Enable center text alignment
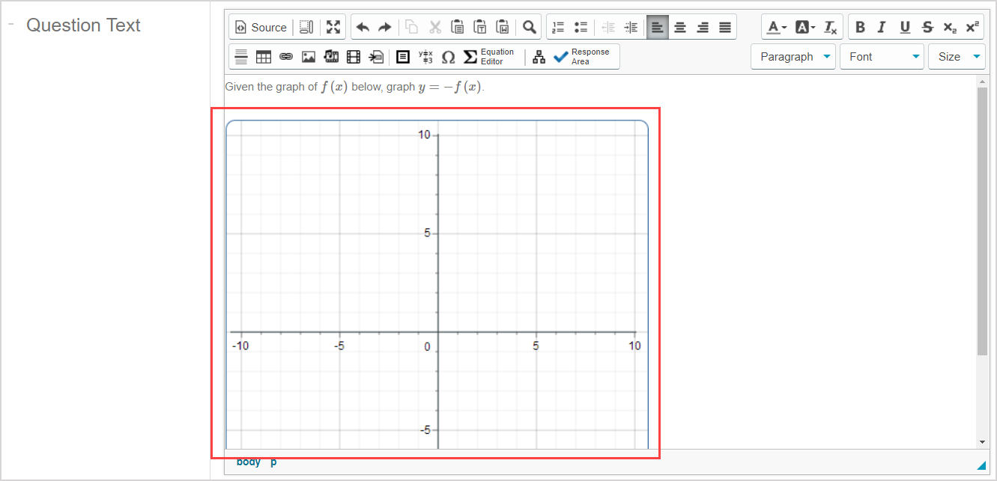 pos(679,26)
